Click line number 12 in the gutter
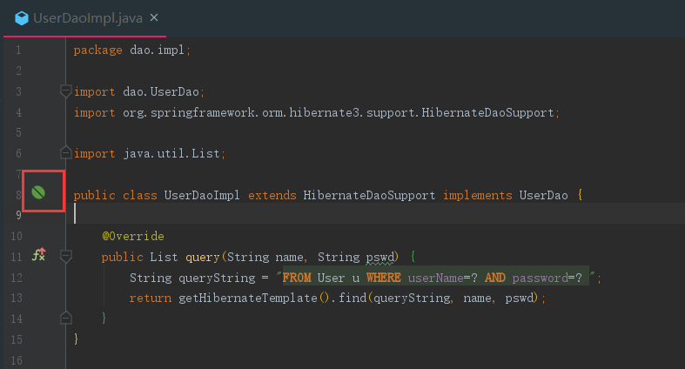Viewport: 685px width, 369px height. click(17, 278)
